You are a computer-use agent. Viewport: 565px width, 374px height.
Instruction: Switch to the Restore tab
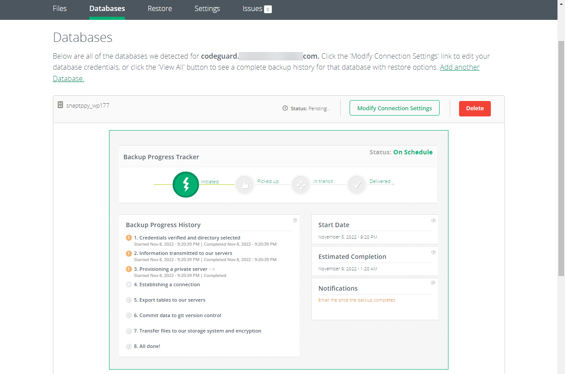(x=160, y=9)
